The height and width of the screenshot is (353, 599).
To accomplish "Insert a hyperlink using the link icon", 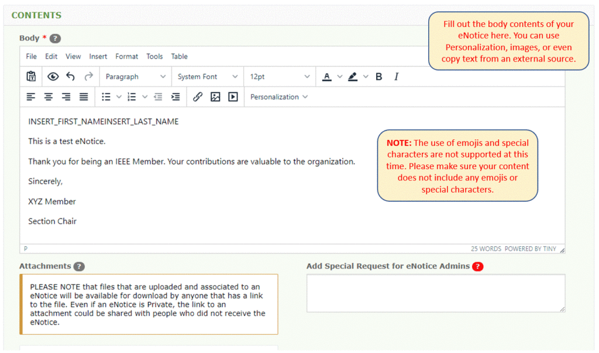I will click(197, 97).
